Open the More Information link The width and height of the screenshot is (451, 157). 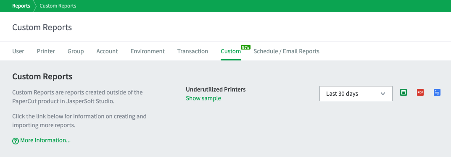pos(45,140)
